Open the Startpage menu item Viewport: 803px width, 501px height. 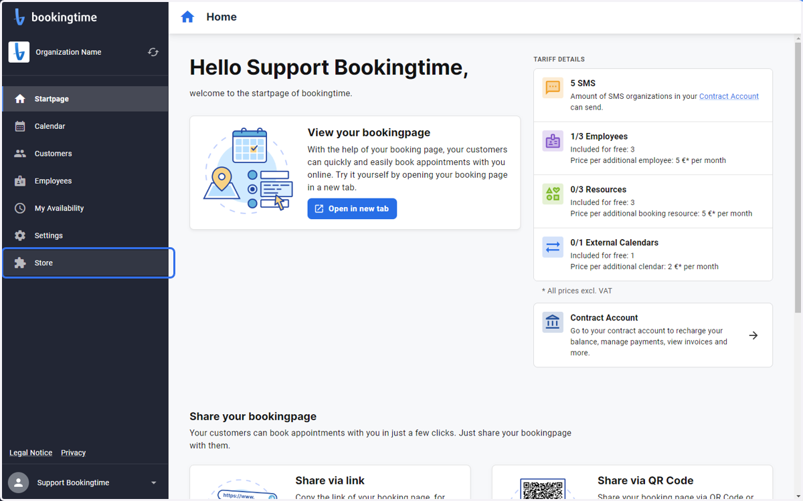click(x=85, y=99)
